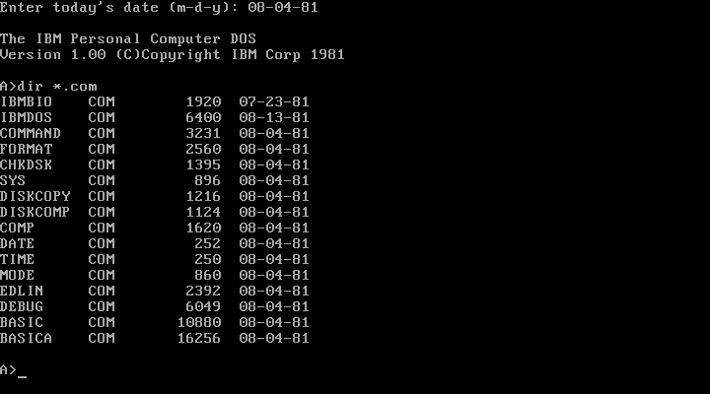Click the 10880 size of BASIC
This screenshot has height=394, width=710.
click(x=199, y=322)
